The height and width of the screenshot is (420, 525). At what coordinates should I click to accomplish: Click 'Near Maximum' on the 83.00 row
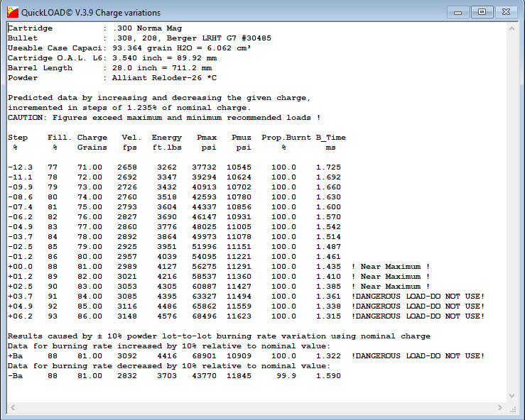pyautogui.click(x=391, y=287)
